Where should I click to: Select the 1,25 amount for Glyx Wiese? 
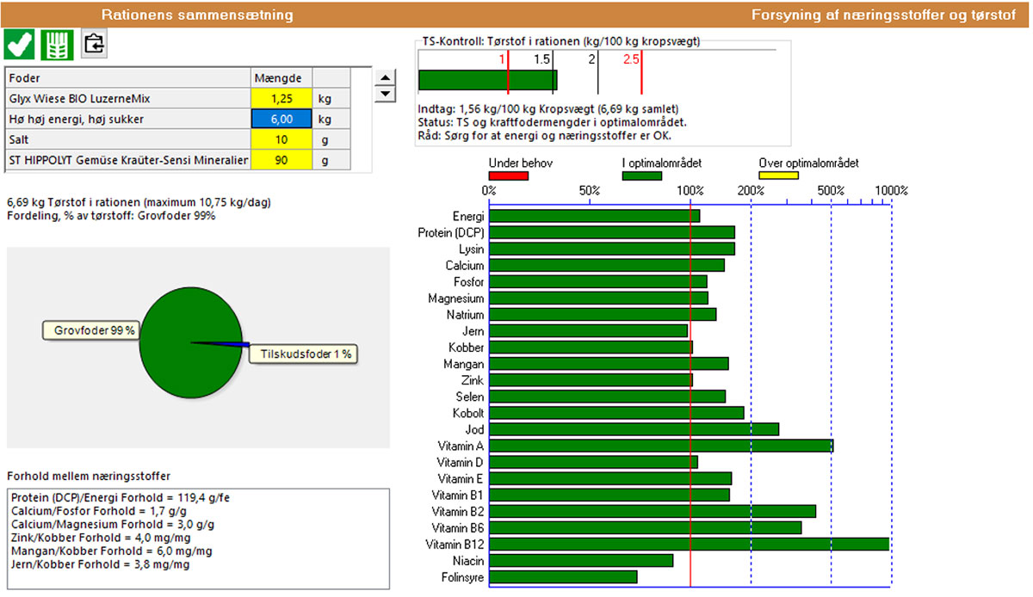pos(281,99)
